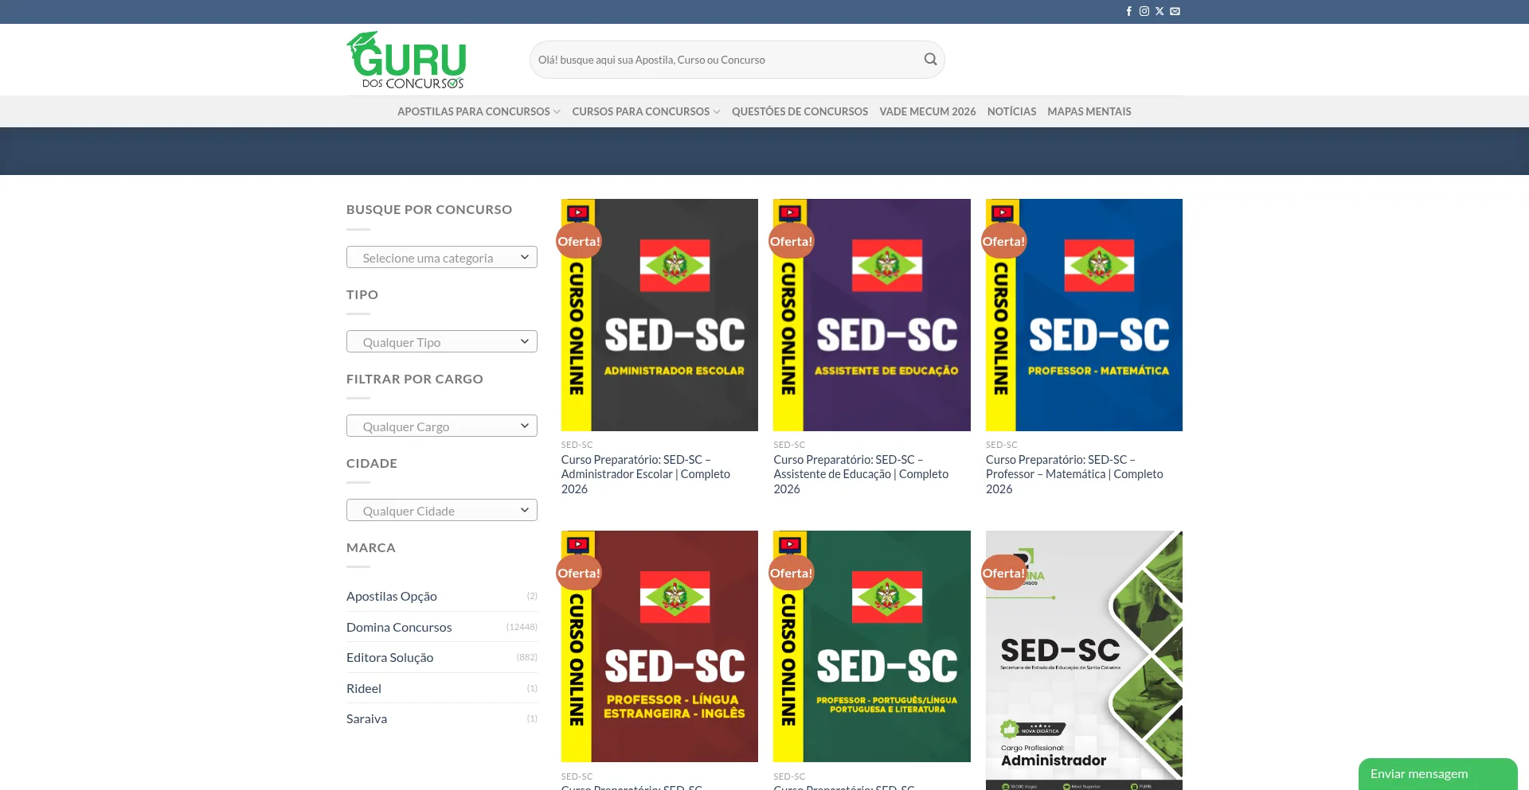
Task: Open the Qualquer Cidade dropdown
Action: (442, 510)
